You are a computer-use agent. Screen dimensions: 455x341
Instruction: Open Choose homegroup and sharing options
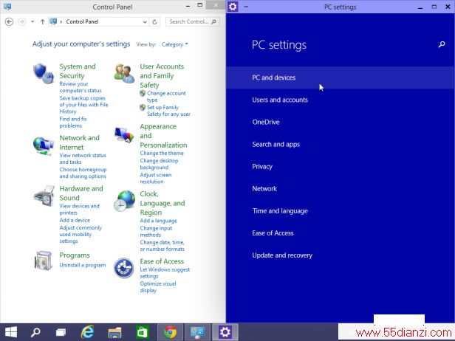(x=83, y=173)
